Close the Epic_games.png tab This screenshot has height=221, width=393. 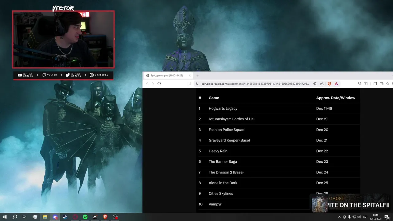(x=190, y=75)
